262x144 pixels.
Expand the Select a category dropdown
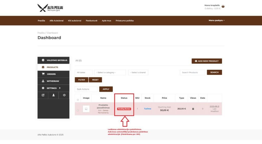pos(110,73)
